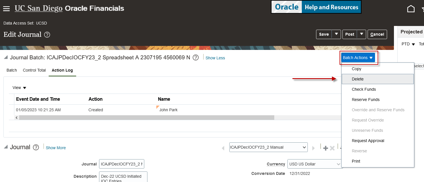This screenshot has height=182, width=424.
Task: Select Delete from Batch Actions menu
Action: click(x=358, y=79)
